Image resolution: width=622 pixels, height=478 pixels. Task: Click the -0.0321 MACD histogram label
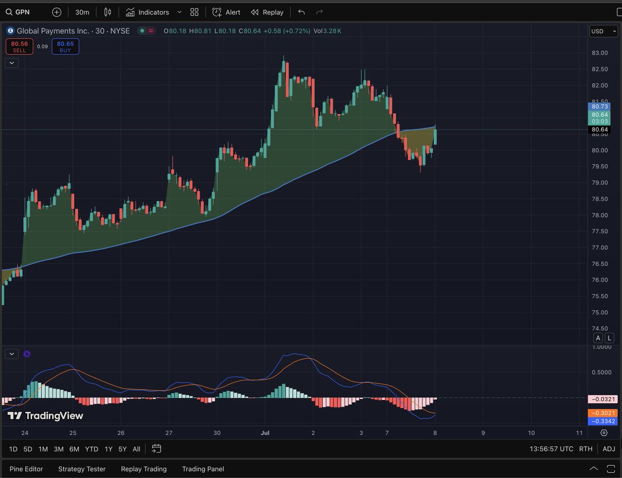(x=603, y=399)
